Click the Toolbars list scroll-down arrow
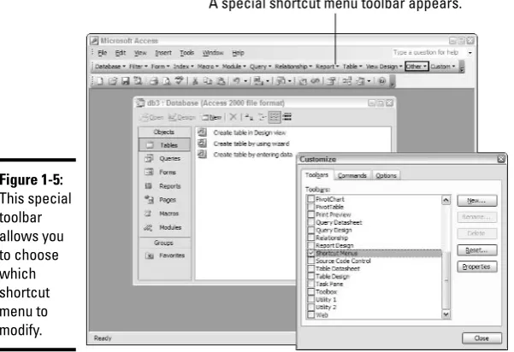The width and height of the screenshot is (514, 352). coord(446,314)
